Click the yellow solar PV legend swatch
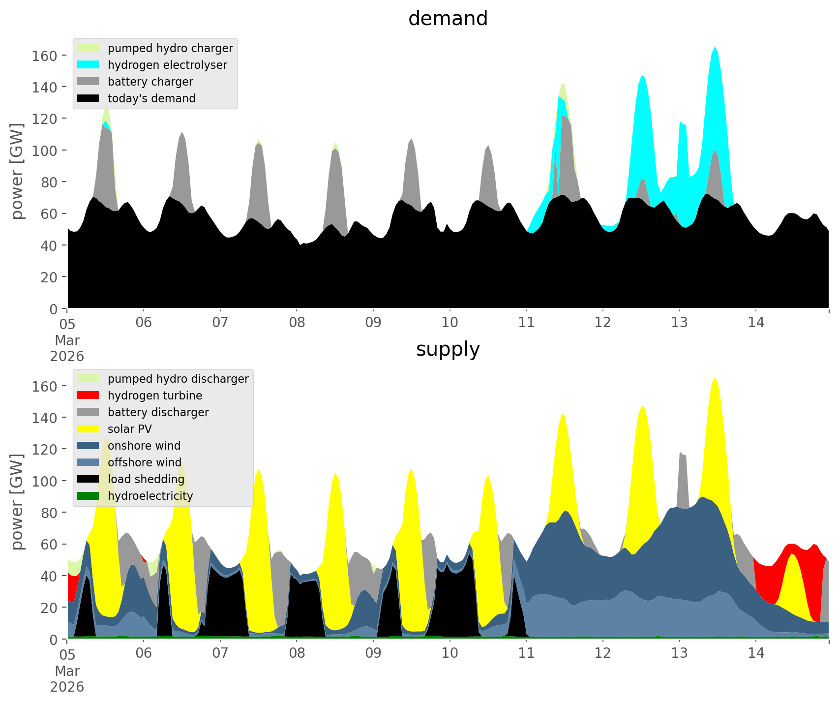 coord(88,429)
